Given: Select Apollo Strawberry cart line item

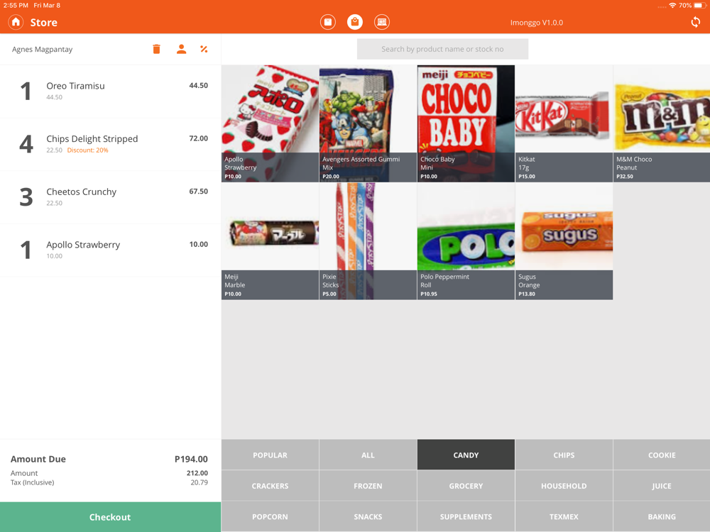Looking at the screenshot, I should click(x=111, y=250).
